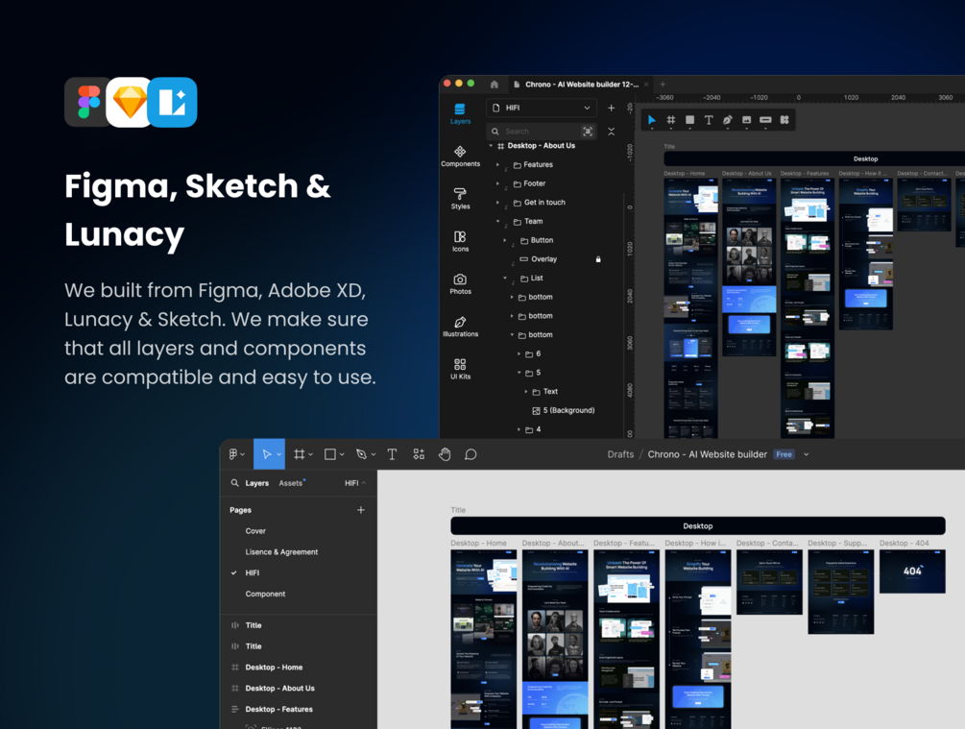Open the file name dropdown chevron
The height and width of the screenshot is (729, 965).
(807, 454)
